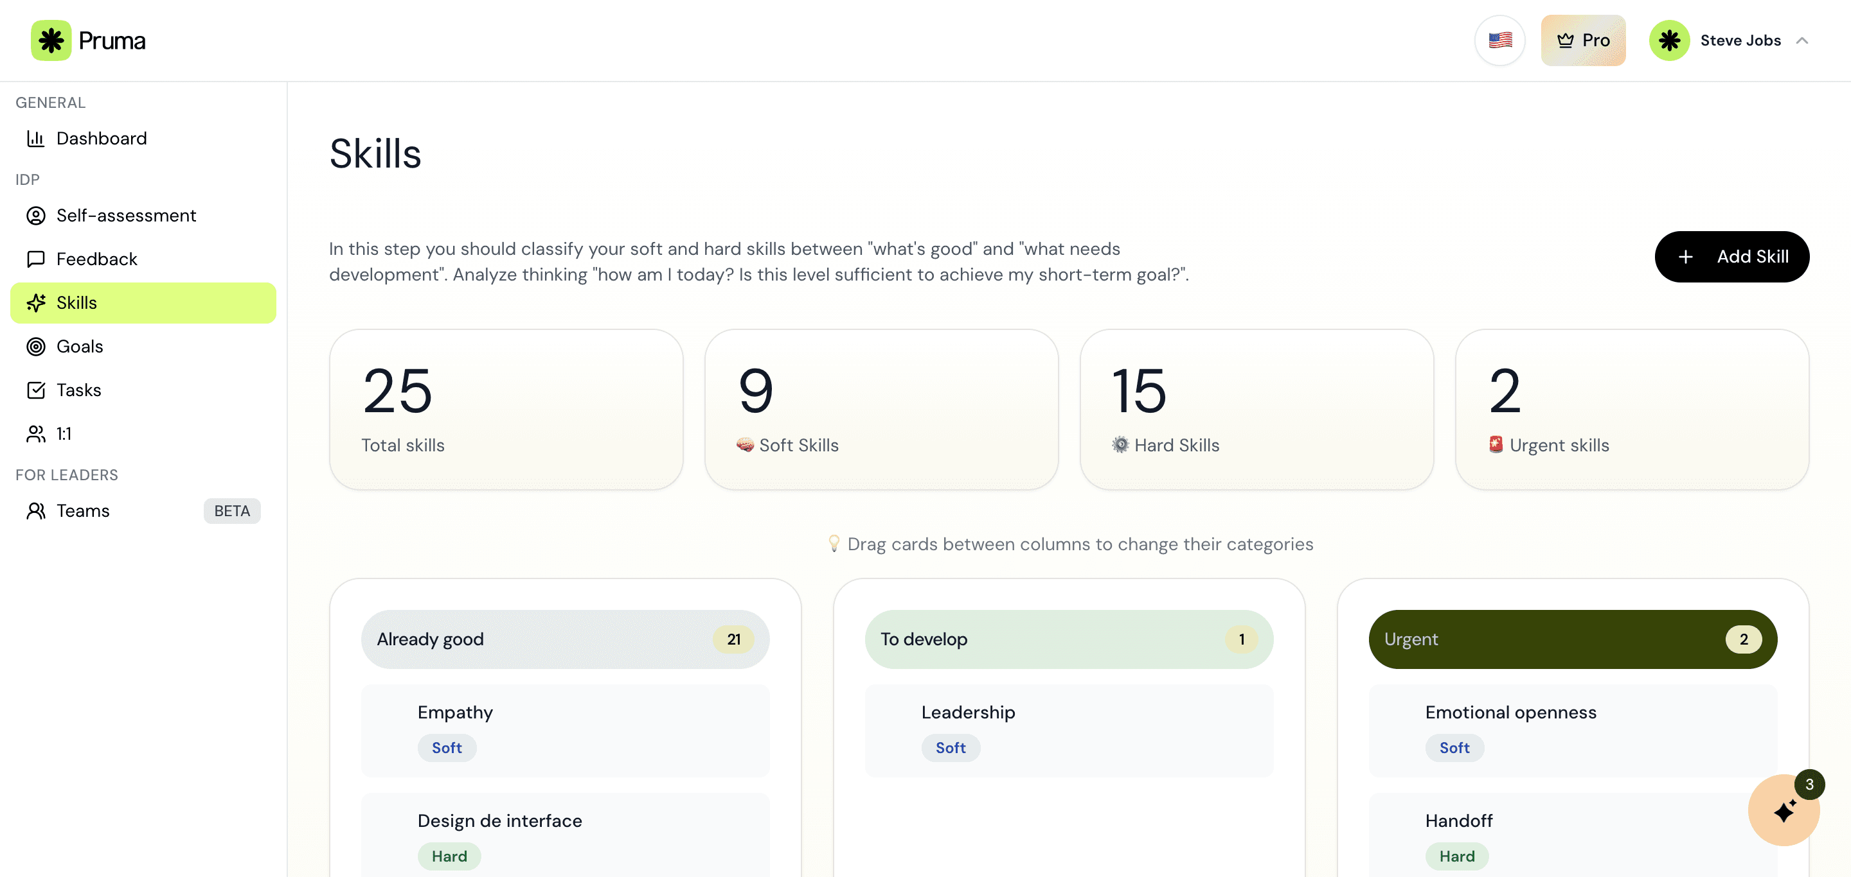Screen dimensions: 1851x877
Task: Click the Urgent column dark green header
Action: tap(1572, 639)
